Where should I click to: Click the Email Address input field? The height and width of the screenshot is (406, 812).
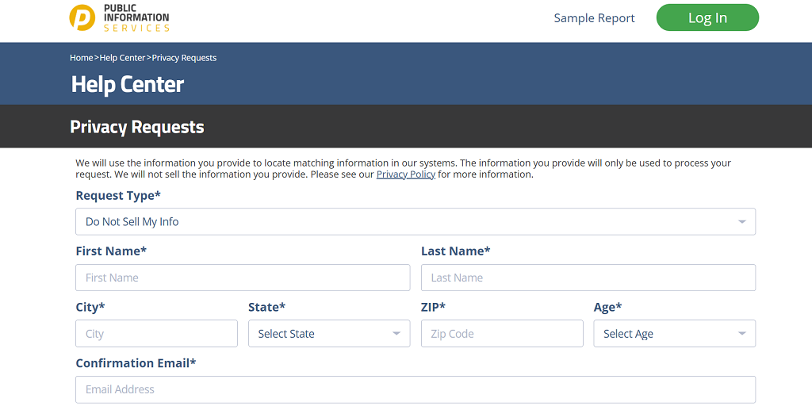(x=416, y=389)
